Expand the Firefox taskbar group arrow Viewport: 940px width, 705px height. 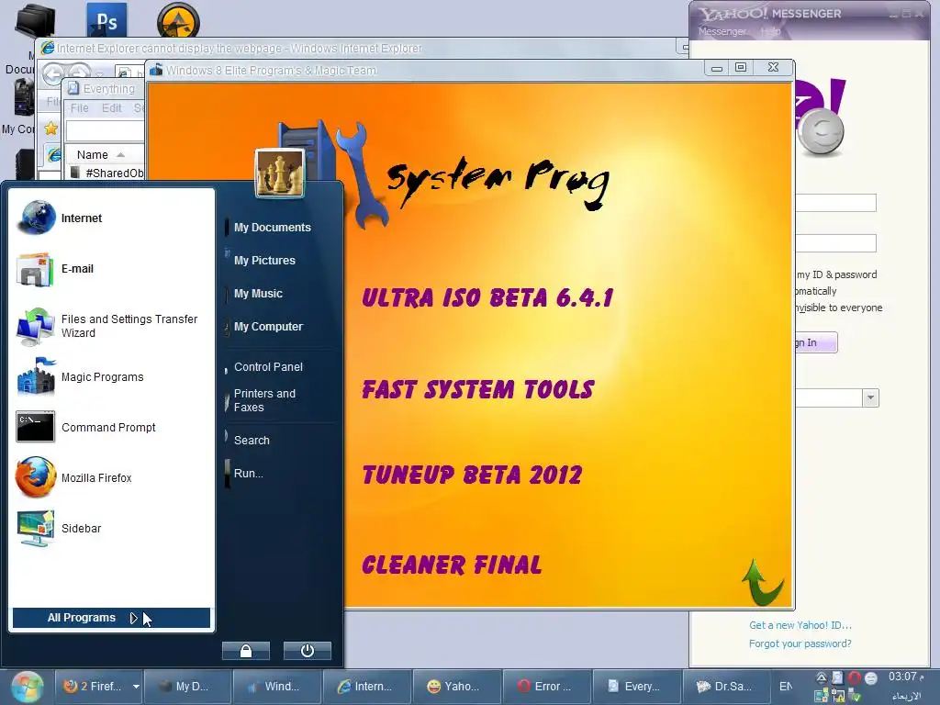click(x=136, y=687)
